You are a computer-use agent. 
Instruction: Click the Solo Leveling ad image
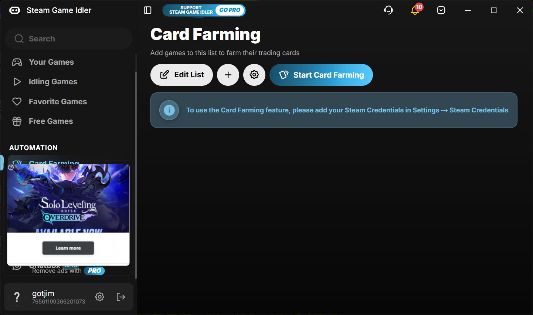click(x=68, y=199)
